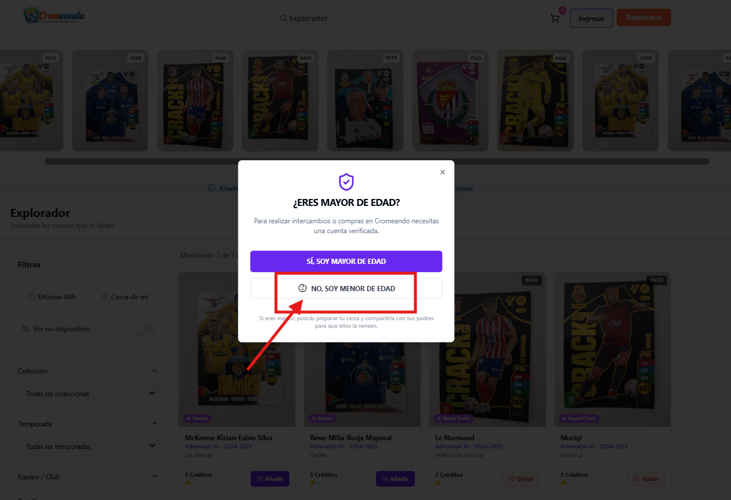Open the Todas las temporadas dropdown
This screenshot has width=731, height=500.
click(x=91, y=446)
